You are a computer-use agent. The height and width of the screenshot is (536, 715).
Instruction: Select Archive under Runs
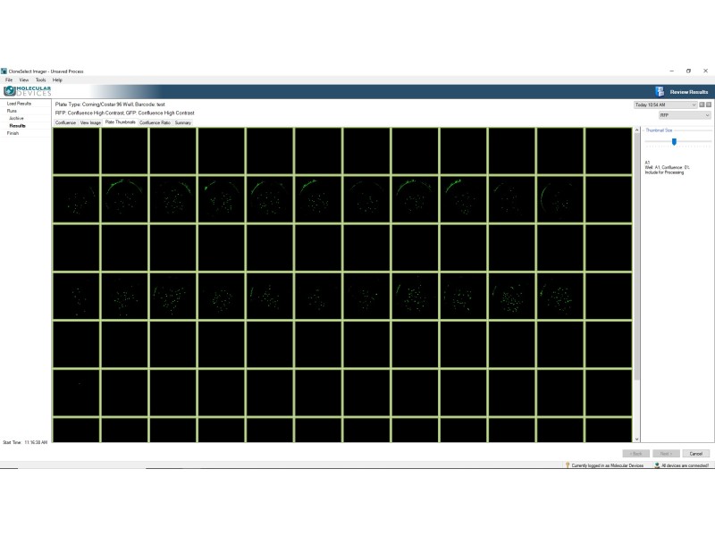pos(16,118)
